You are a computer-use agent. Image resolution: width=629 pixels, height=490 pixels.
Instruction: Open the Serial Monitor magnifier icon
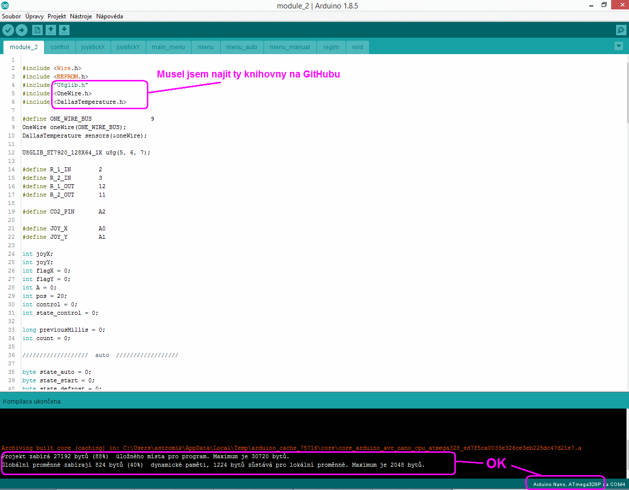click(x=621, y=30)
